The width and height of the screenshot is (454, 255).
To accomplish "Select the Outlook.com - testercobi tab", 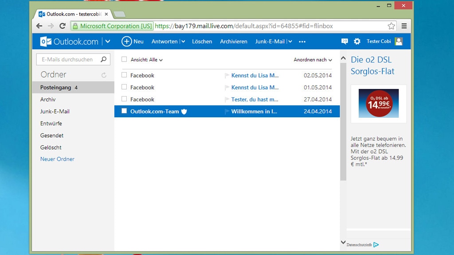I will [x=74, y=14].
